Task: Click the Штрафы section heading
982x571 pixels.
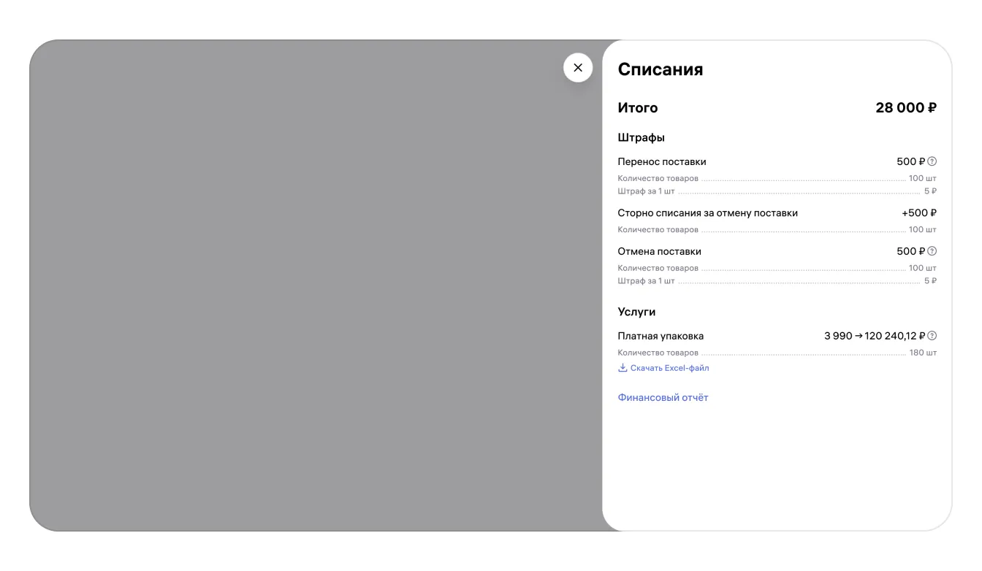Action: click(642, 138)
